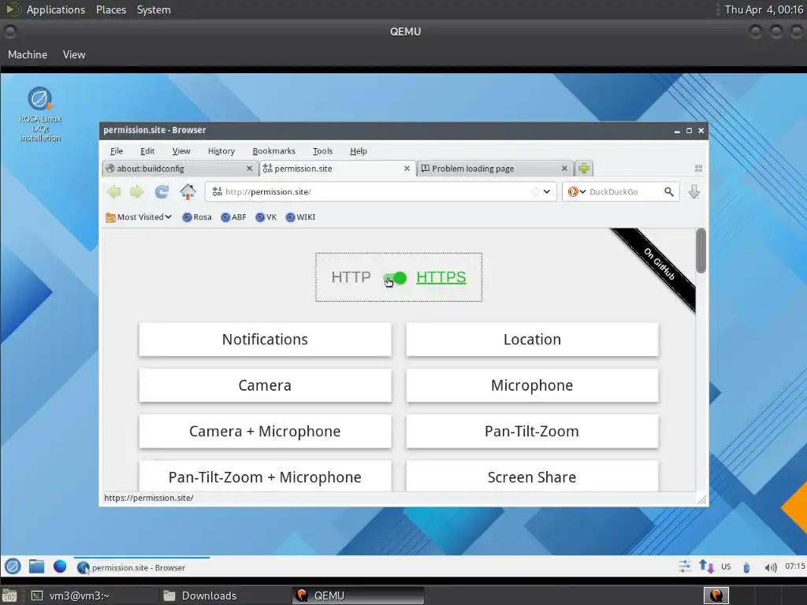Click the Camera button
Image resolution: width=807 pixels, height=605 pixels.
click(265, 385)
